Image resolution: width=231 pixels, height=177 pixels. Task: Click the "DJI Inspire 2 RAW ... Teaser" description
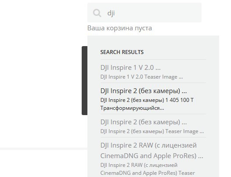tap(148, 169)
